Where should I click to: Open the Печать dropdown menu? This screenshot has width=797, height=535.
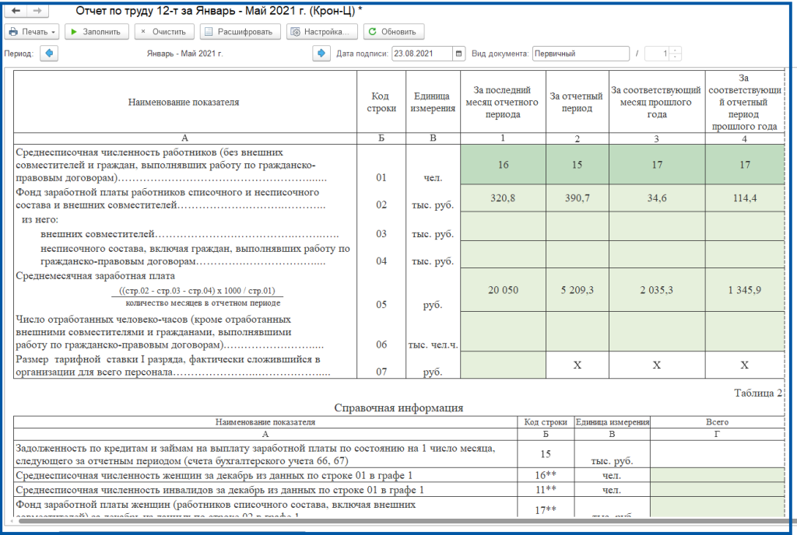pos(32,32)
